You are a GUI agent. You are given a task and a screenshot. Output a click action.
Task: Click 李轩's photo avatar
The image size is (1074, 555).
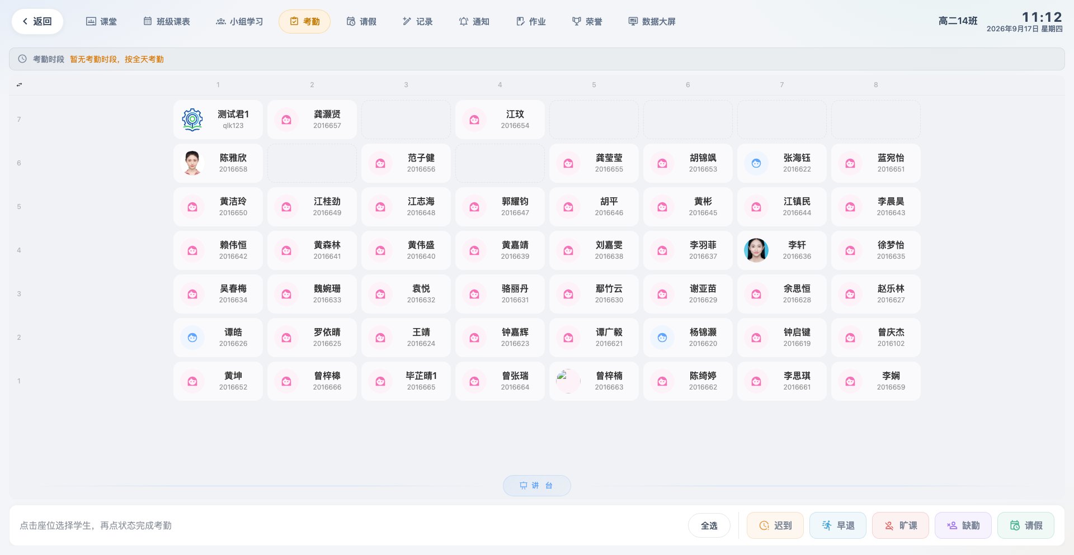(756, 250)
